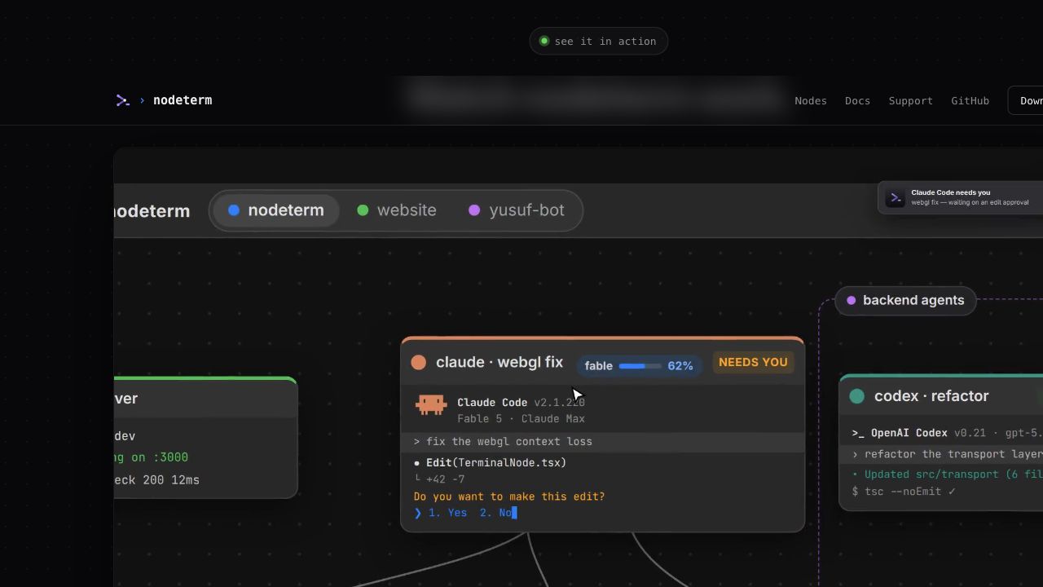
Task: Choose option 2. No in the edit prompt
Action: point(495,513)
